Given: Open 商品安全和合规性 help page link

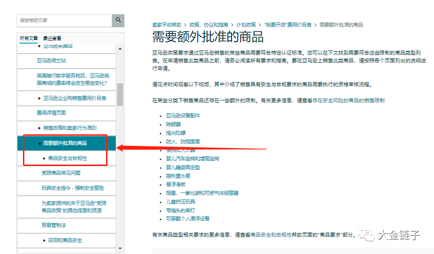Looking at the screenshot, I should click(x=271, y=235).
